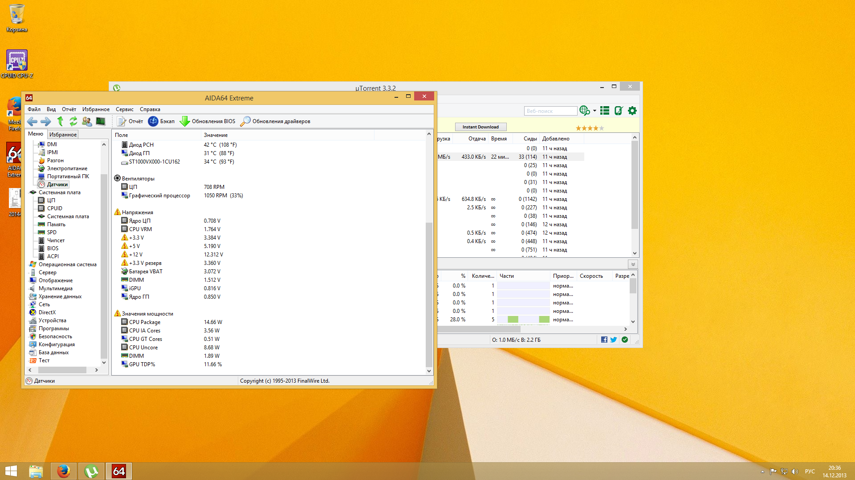This screenshot has height=480, width=855.
Task: Click the Instant Download button
Action: tap(480, 127)
